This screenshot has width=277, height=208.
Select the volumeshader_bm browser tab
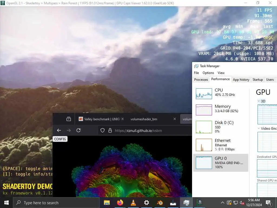(x=153, y=119)
